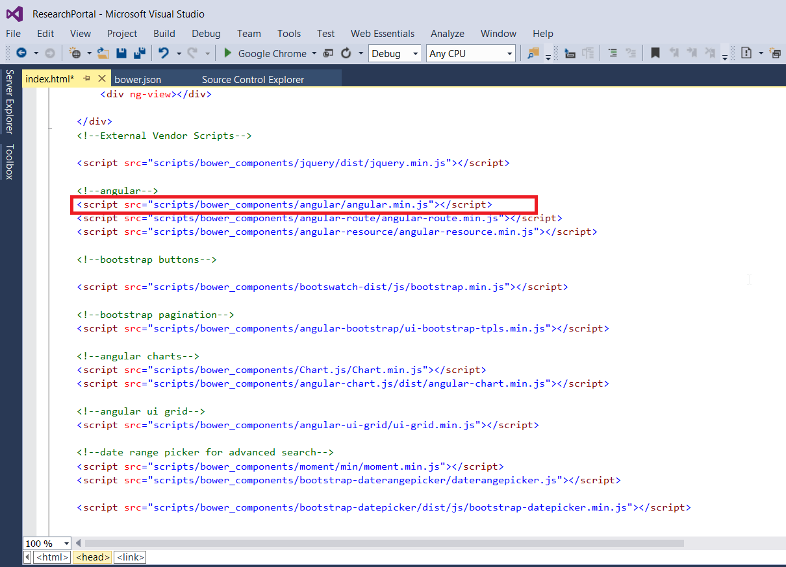786x567 pixels.
Task: Click the Navigate Backward arrow
Action: (21, 53)
